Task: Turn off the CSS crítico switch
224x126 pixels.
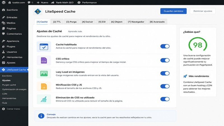Action: (x=165, y=60)
